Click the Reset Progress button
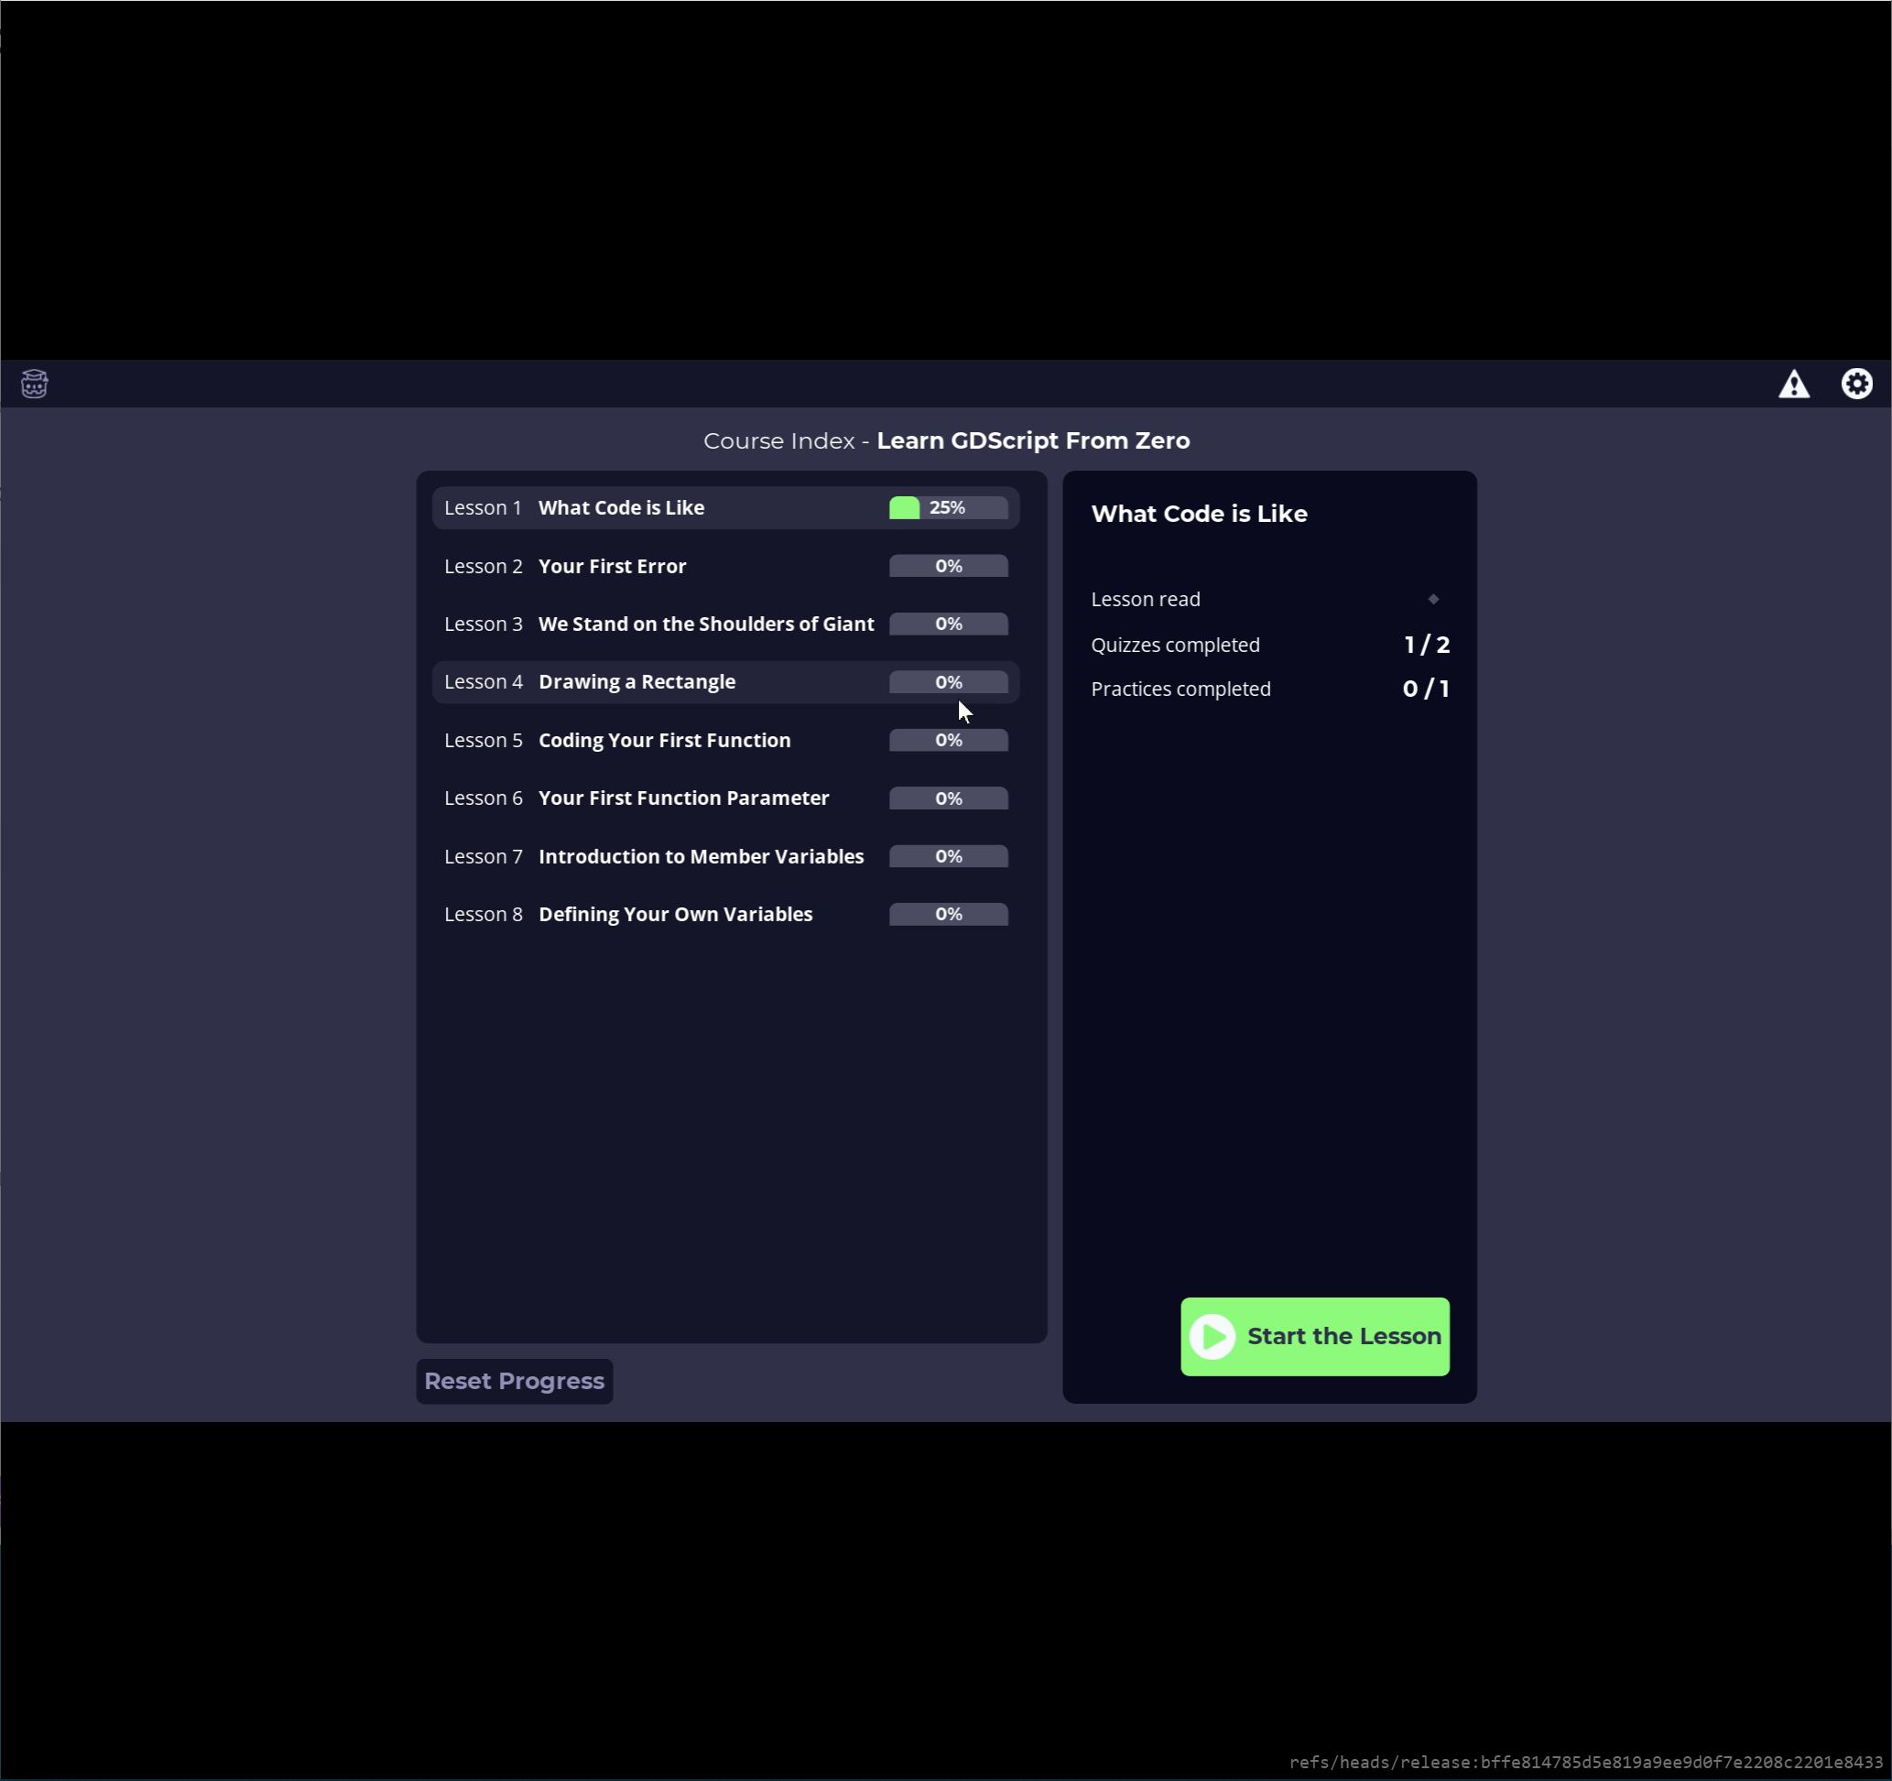This screenshot has height=1781, width=1892. click(x=513, y=1381)
